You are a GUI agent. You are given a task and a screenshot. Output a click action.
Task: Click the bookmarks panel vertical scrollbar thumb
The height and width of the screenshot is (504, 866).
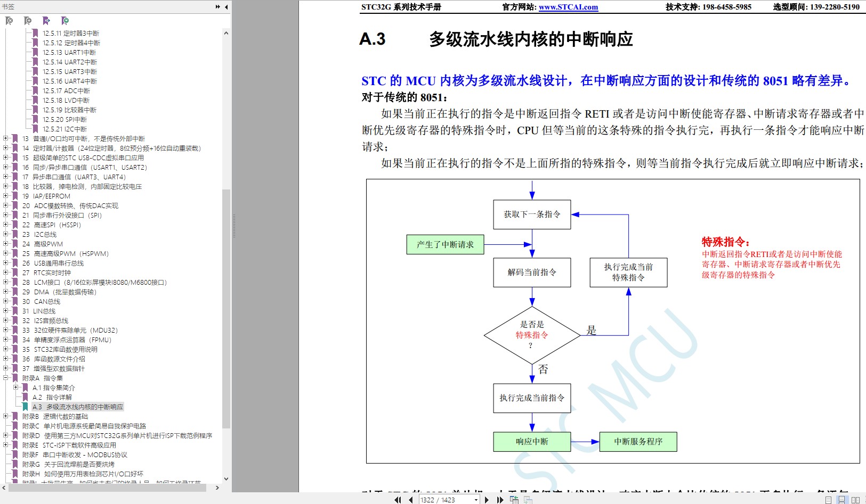click(226, 309)
